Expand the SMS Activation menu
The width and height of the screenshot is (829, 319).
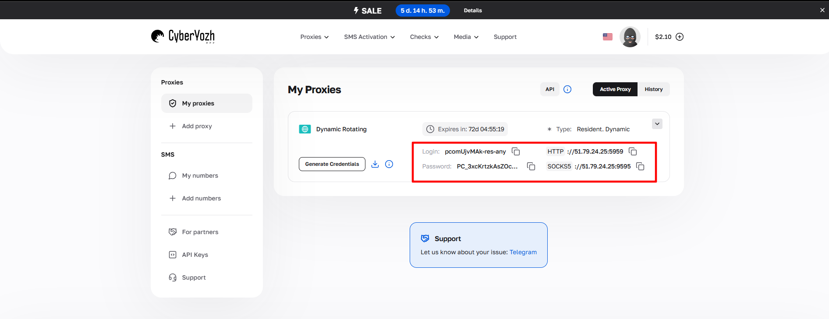369,37
